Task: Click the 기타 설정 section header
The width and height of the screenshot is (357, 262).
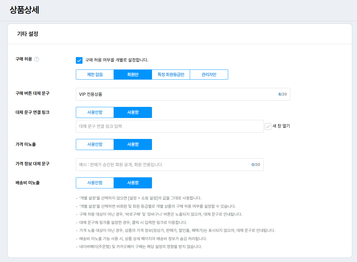Action: 28,34
